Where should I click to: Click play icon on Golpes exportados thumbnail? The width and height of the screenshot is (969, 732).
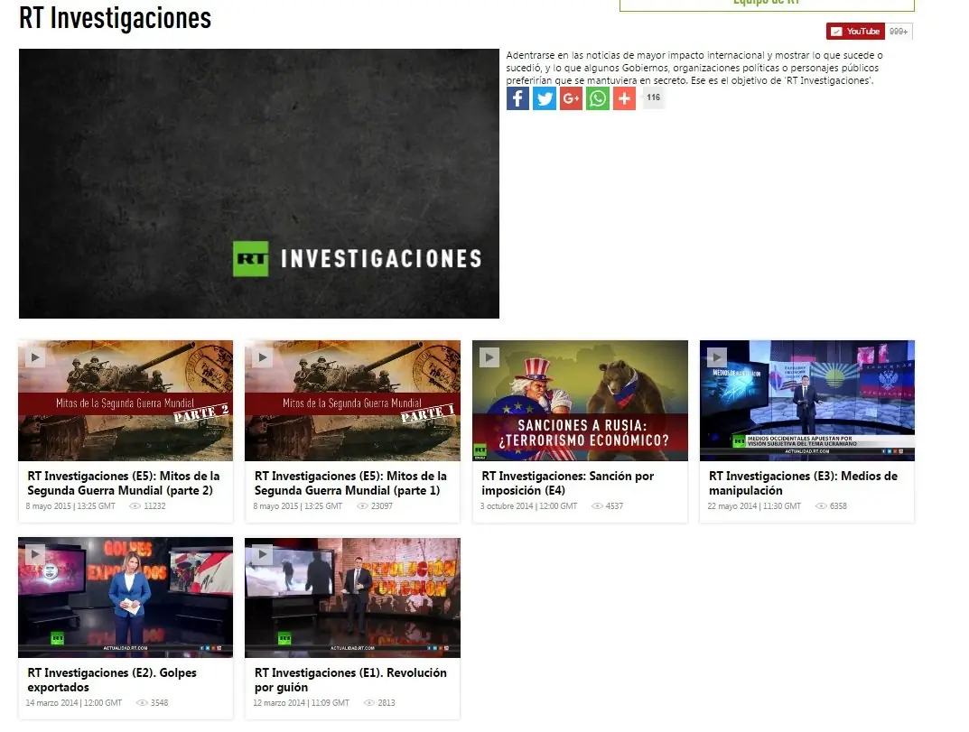[x=35, y=554]
